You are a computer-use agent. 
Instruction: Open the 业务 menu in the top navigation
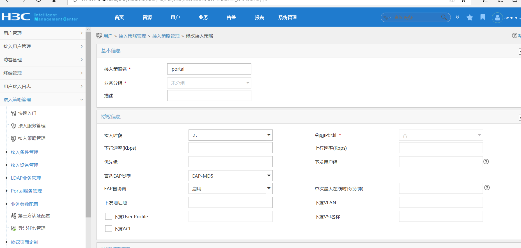pos(203,17)
